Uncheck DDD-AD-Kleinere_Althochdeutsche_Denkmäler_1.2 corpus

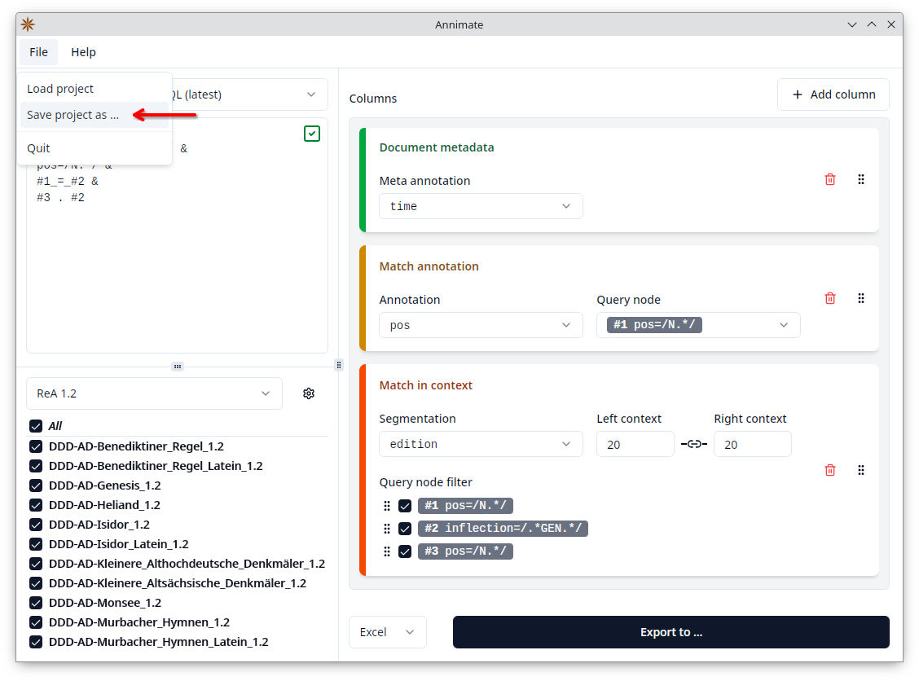pos(36,564)
